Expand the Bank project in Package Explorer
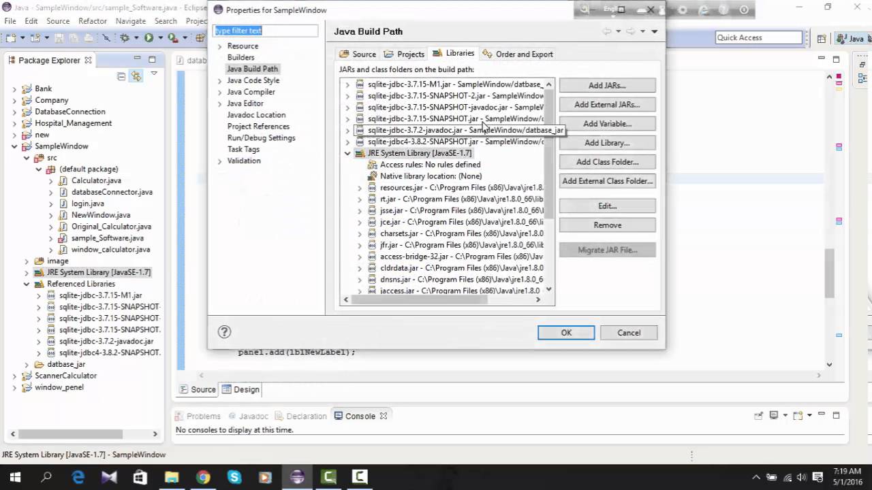The width and height of the screenshot is (872, 490). point(14,89)
